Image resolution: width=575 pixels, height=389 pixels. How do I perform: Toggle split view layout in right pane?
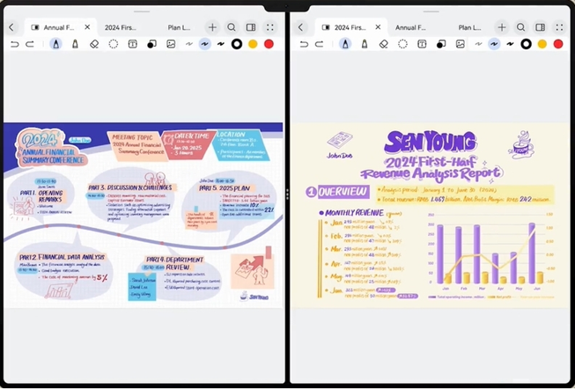click(540, 27)
